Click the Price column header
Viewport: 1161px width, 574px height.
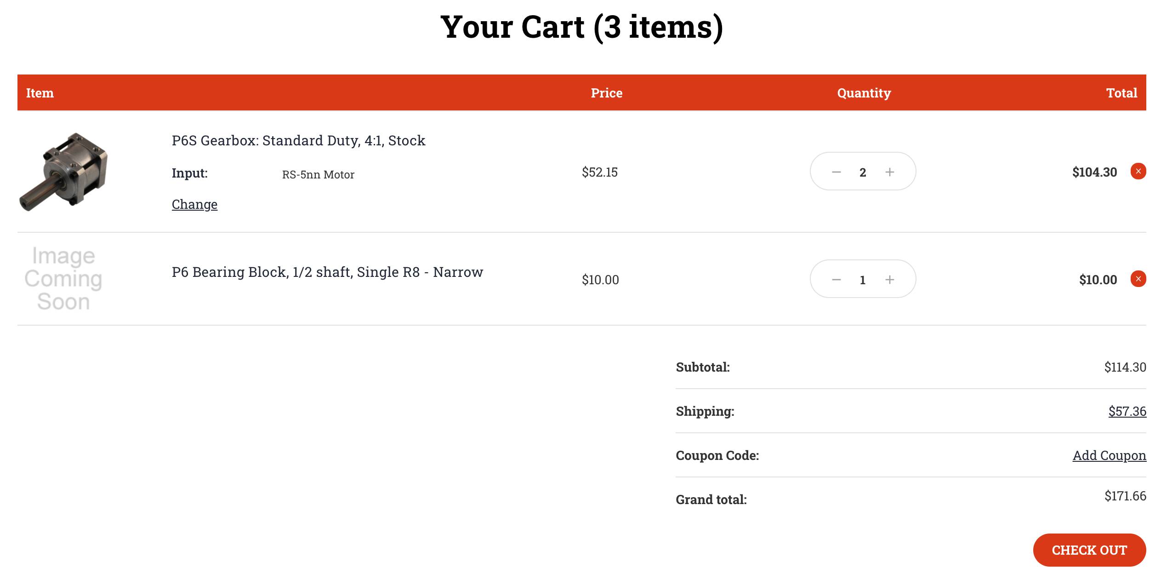coord(606,93)
